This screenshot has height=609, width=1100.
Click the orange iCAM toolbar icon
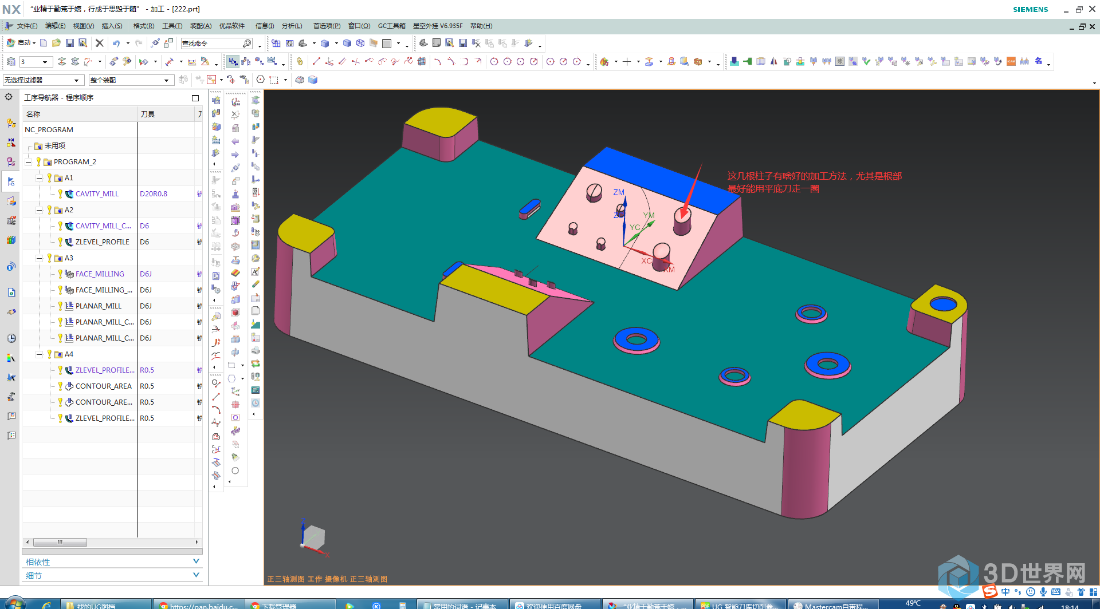click(x=1011, y=61)
